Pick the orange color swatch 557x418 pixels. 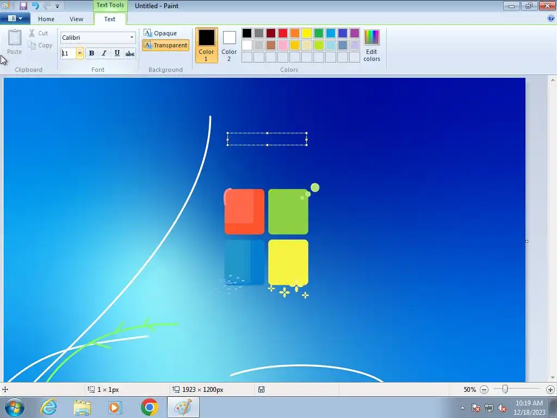coord(294,33)
